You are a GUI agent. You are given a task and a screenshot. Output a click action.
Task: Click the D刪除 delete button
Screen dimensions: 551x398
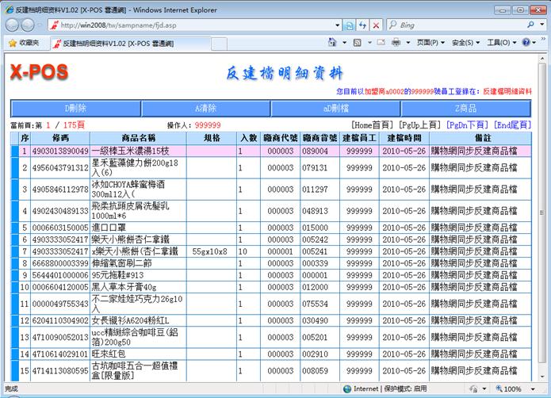click(75, 108)
